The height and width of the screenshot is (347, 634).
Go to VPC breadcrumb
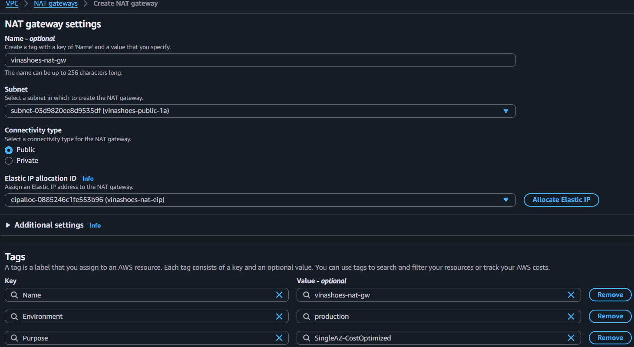pyautogui.click(x=12, y=3)
